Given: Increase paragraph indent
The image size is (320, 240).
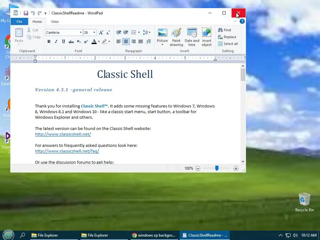Looking at the screenshot, I should pyautogui.click(x=126, y=32).
